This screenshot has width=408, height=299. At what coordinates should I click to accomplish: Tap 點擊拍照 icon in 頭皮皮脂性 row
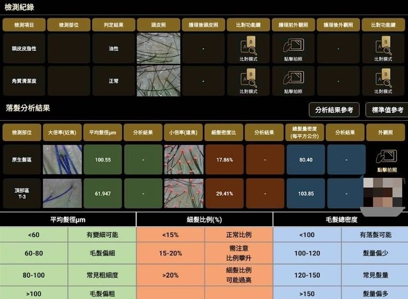(x=293, y=49)
